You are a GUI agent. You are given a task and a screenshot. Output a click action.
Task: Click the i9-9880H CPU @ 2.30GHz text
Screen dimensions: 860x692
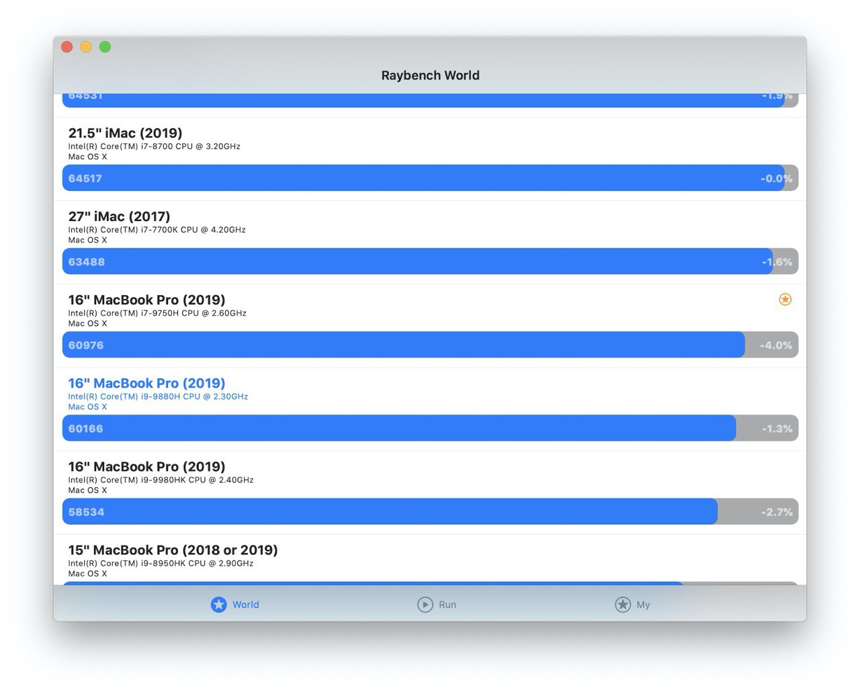(x=158, y=396)
